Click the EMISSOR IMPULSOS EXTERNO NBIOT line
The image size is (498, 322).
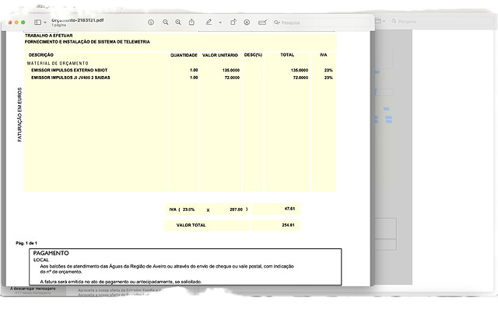point(69,71)
